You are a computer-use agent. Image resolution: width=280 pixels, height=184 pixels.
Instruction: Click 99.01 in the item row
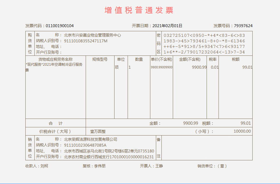click(247, 67)
